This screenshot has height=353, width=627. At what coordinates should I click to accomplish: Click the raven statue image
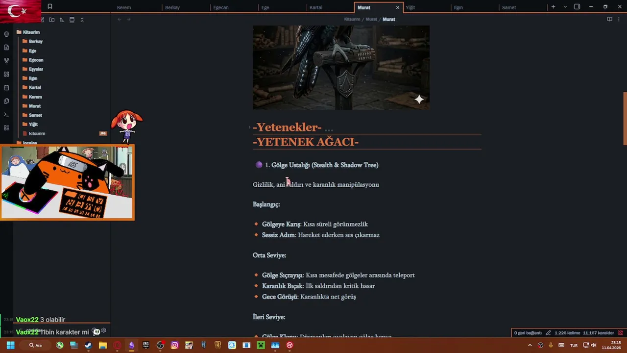341,67
